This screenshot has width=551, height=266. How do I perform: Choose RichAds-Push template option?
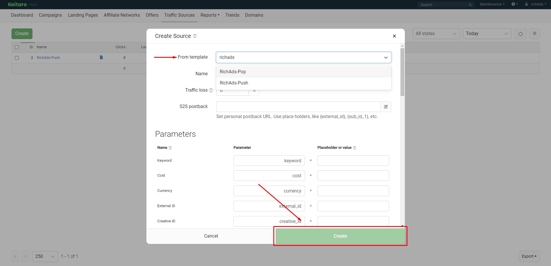[x=303, y=83]
